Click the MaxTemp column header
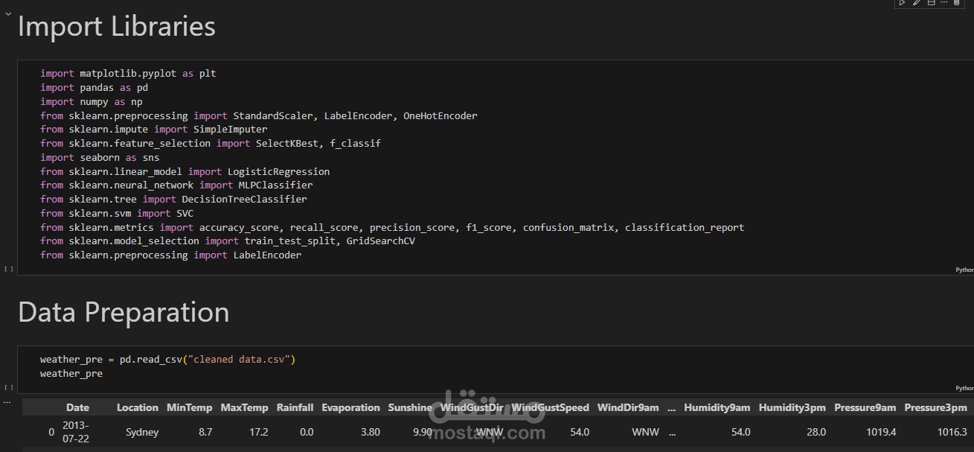 244,407
